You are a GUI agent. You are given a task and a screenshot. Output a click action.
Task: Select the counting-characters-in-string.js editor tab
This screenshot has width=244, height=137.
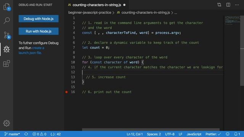(96, 5)
